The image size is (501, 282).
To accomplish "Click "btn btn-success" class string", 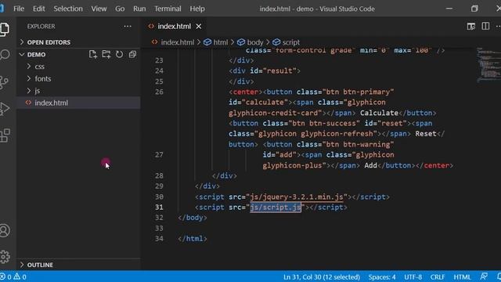I will click(x=324, y=123).
